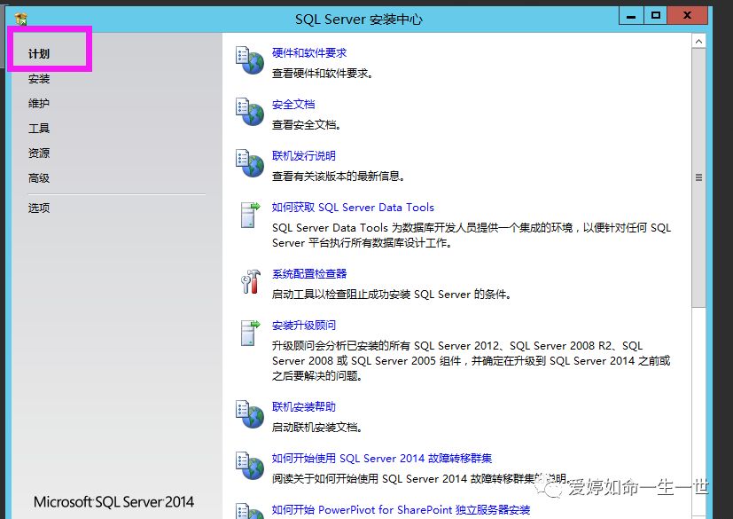Click the server icon beside 安装升级顾问
Viewport: 733px width, 519px height.
250,333
